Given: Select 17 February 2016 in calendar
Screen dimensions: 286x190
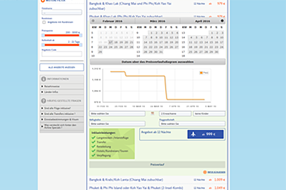Looking at the screenshot, I should pos(111,42).
